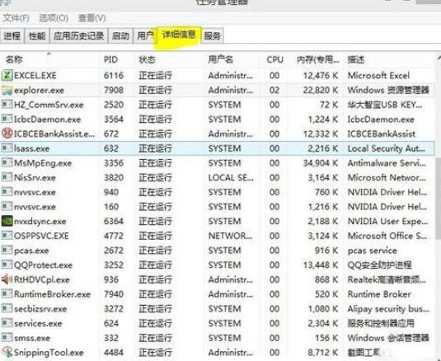Sort by 内存(专用) memory column header
Screen dimensions: 441x361
click(318, 59)
